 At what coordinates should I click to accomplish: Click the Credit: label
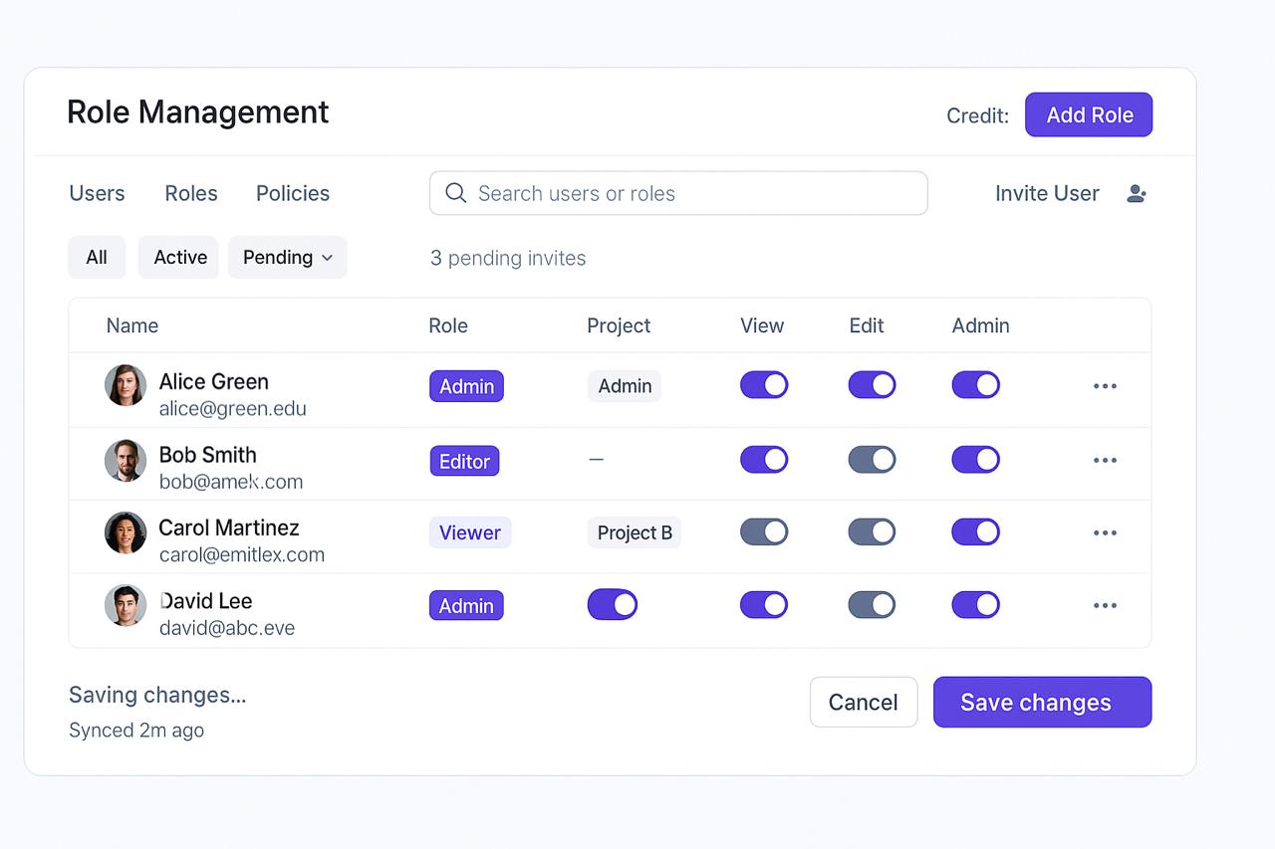coord(977,115)
